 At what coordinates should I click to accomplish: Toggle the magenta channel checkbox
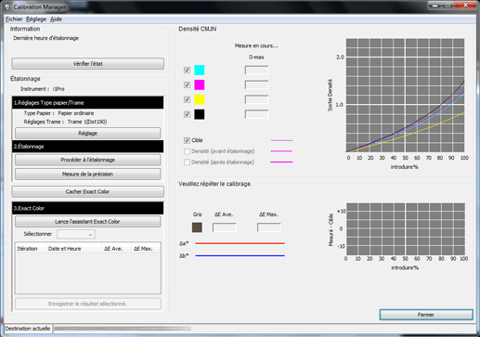187,84
